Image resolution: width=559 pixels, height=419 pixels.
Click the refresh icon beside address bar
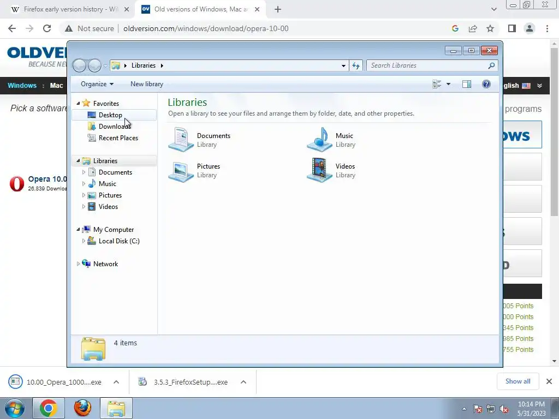pyautogui.click(x=356, y=65)
